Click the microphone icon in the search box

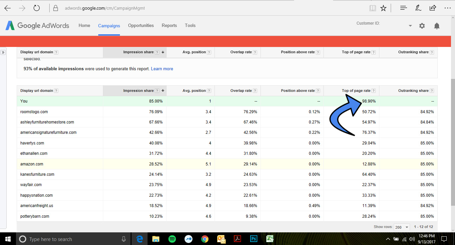(124, 239)
